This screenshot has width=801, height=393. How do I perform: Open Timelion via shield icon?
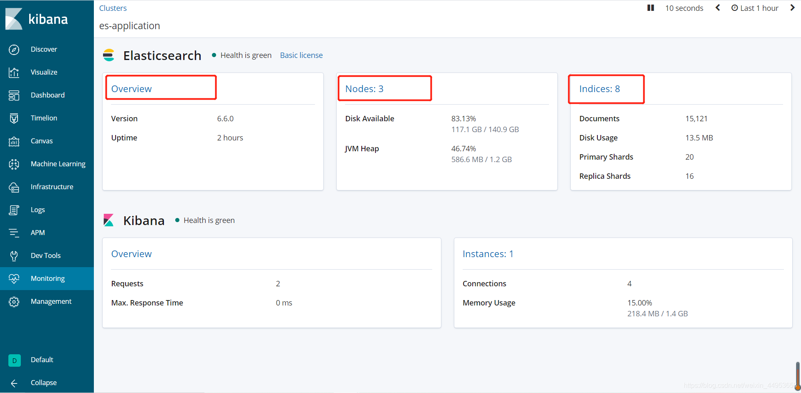[x=14, y=118]
